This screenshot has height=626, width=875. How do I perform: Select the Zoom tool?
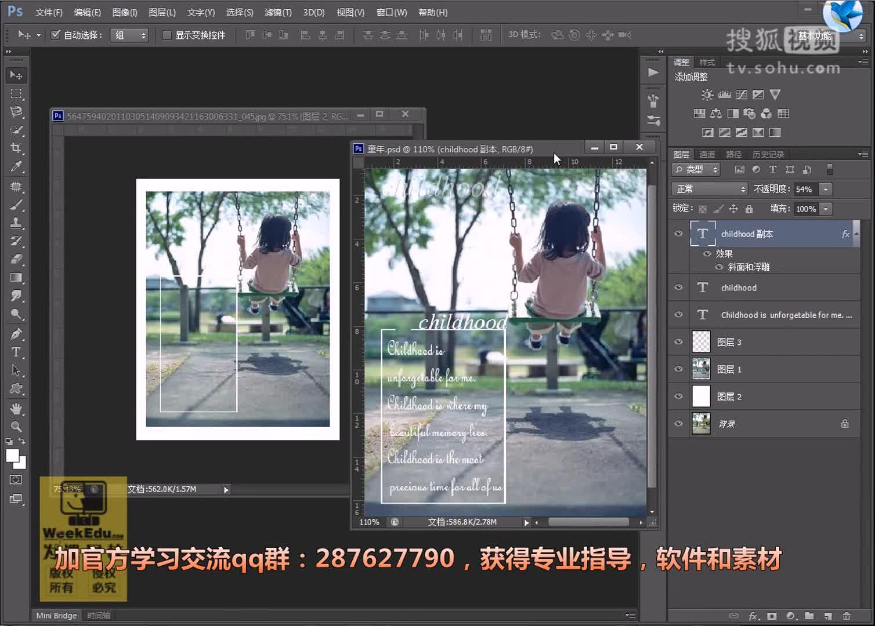(x=16, y=427)
